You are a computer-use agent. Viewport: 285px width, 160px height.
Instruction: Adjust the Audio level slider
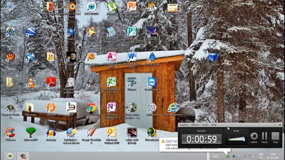click(236, 139)
